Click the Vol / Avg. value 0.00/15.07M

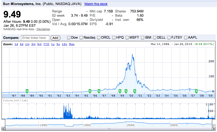(x=78, y=24)
